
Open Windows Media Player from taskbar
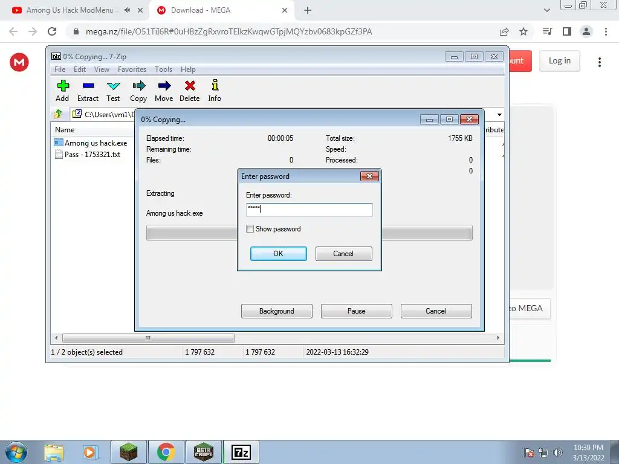89,452
